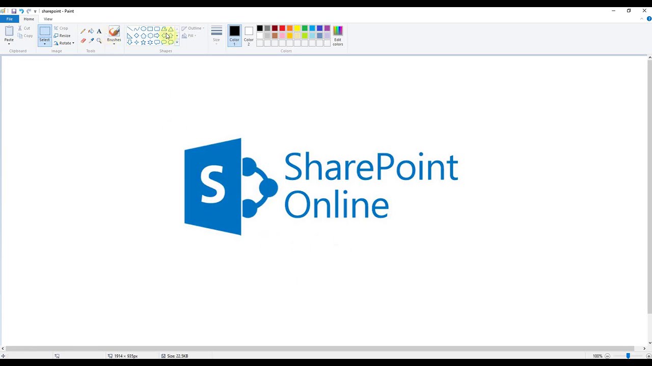Click the Paint Help question mark icon
The image size is (652, 366).
(x=649, y=19)
